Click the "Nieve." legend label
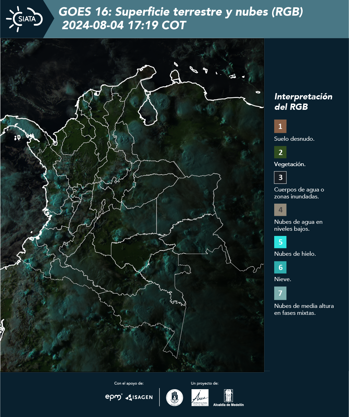The width and height of the screenshot is (349, 417). (x=283, y=279)
